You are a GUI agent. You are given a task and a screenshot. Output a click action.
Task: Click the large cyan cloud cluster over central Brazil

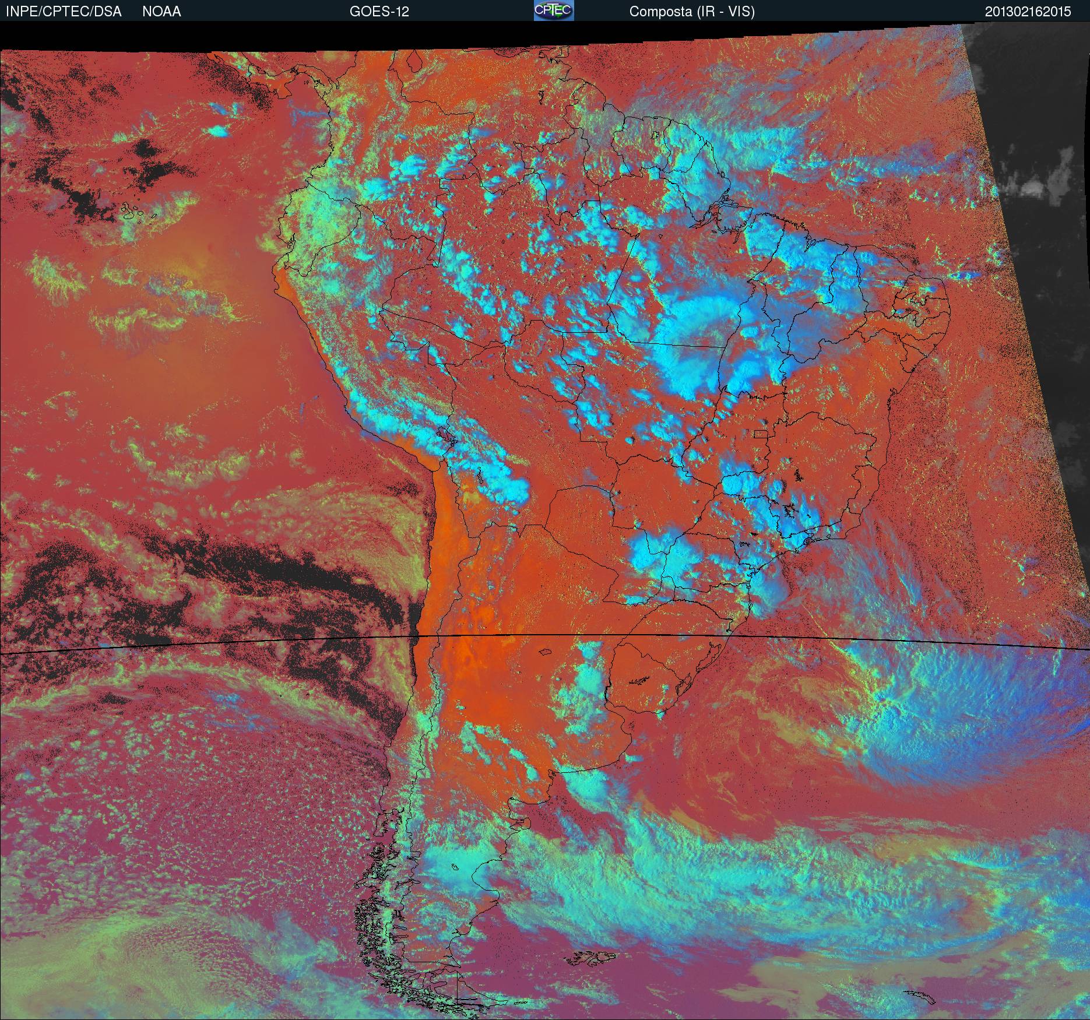694,344
